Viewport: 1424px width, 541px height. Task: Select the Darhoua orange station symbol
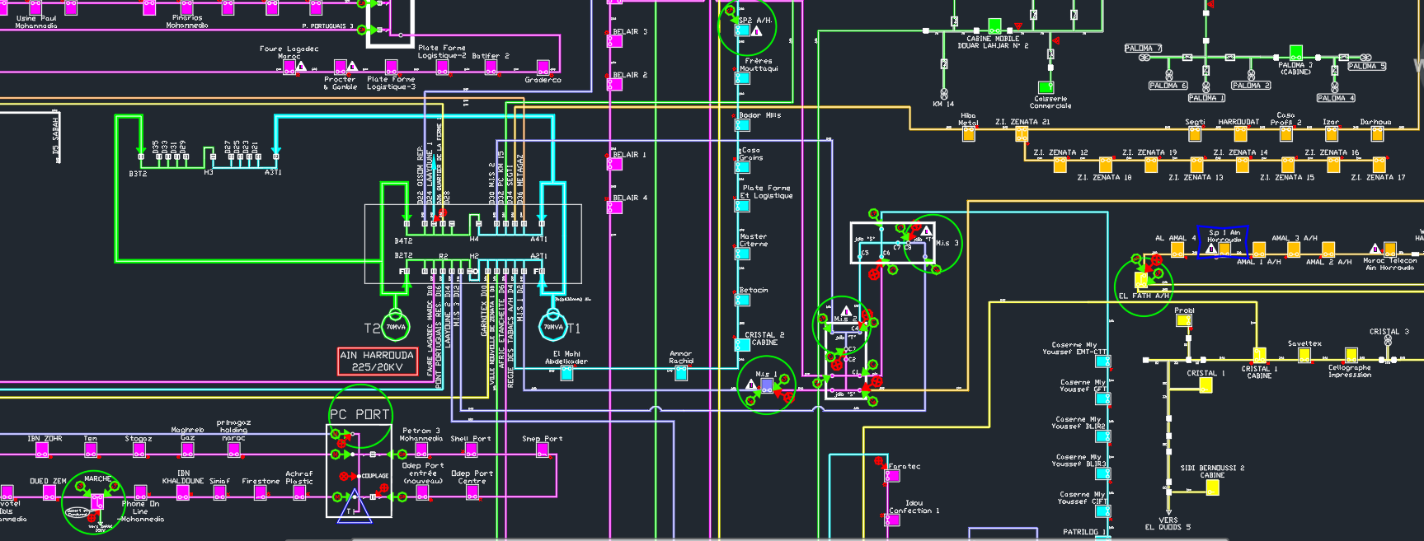pyautogui.click(x=1377, y=133)
